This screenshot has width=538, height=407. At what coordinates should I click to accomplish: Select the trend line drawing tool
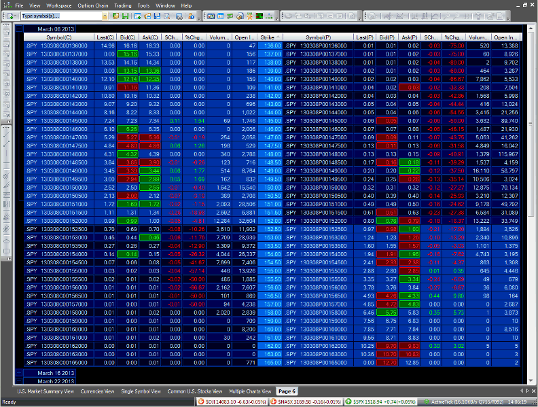pyautogui.click(x=6, y=135)
